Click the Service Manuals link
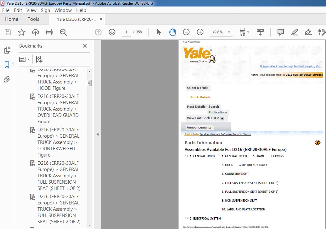Screen dimensions: 326x229 coord(210,134)
